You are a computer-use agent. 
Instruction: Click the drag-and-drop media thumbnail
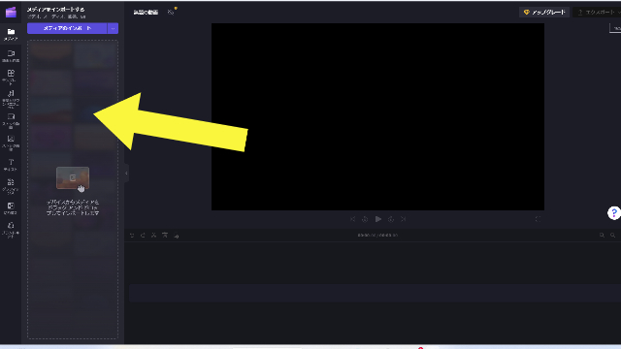73,178
